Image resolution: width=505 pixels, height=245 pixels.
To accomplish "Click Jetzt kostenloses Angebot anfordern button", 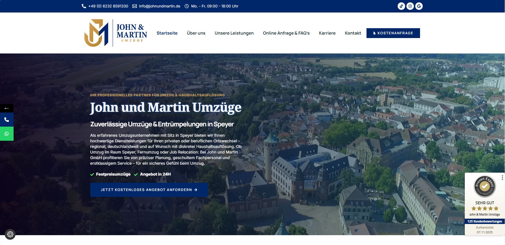I will [149, 190].
